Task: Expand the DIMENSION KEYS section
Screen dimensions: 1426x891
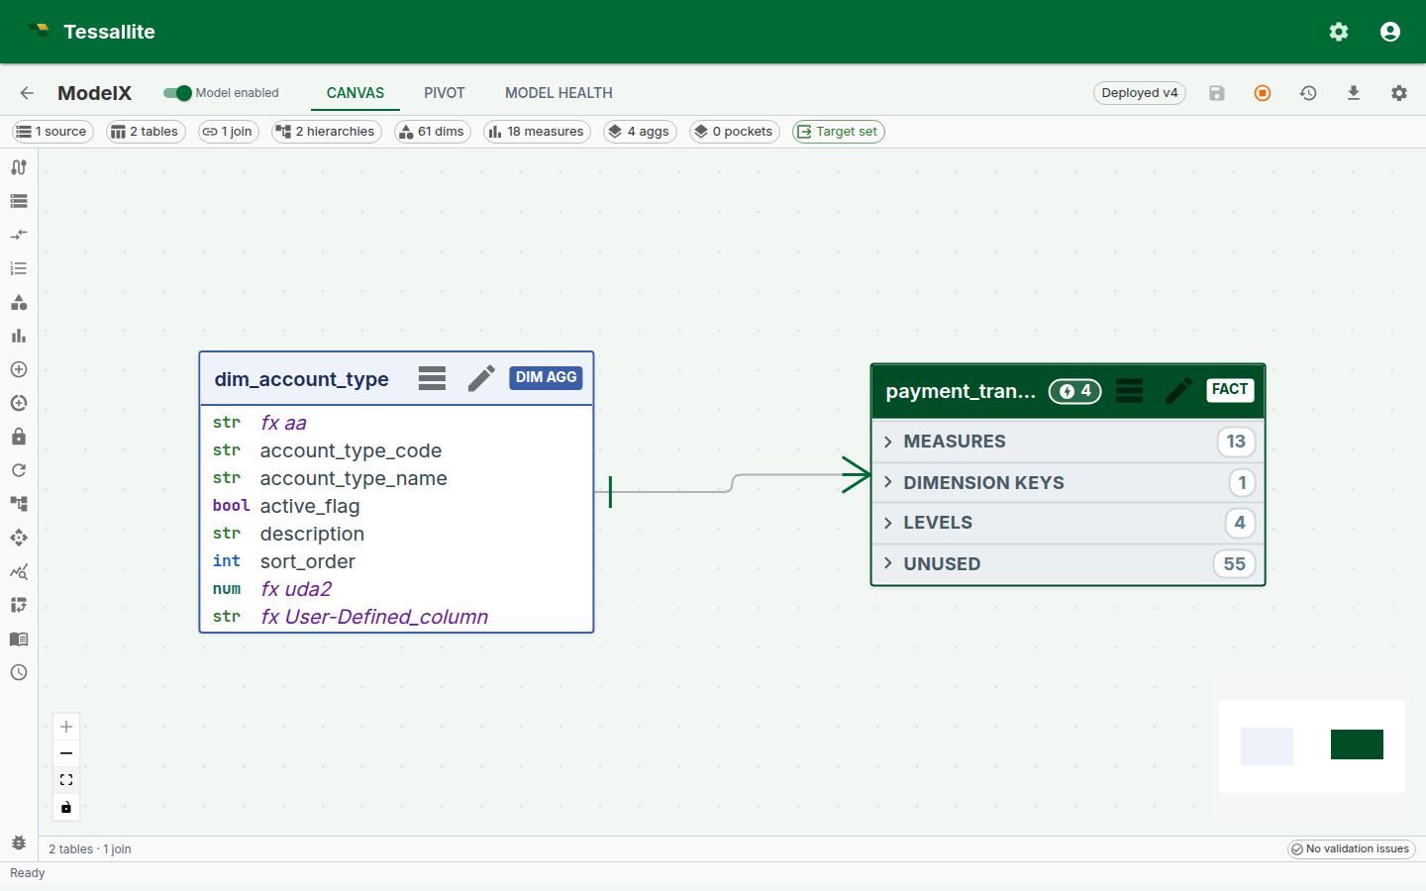Action: point(1068,483)
